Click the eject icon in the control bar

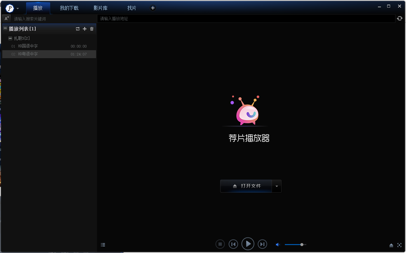(391, 245)
